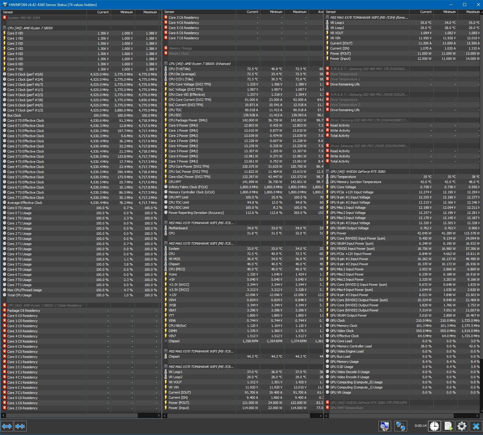Click the Maximum column header in middle panel
Image resolution: width=483 pixels, height=435 pixels.
coord(296,12)
